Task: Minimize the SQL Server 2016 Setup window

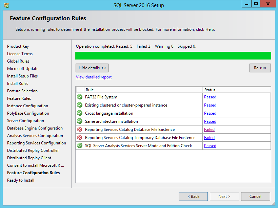Action: pos(246,4)
